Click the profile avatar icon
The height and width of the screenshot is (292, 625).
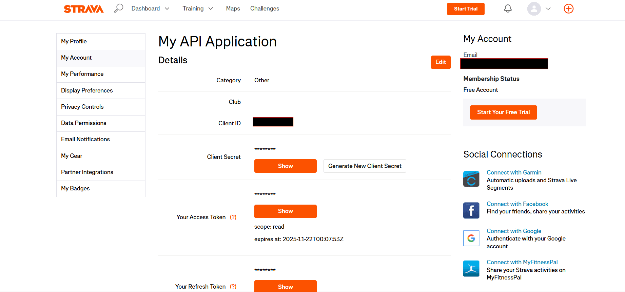click(x=534, y=9)
